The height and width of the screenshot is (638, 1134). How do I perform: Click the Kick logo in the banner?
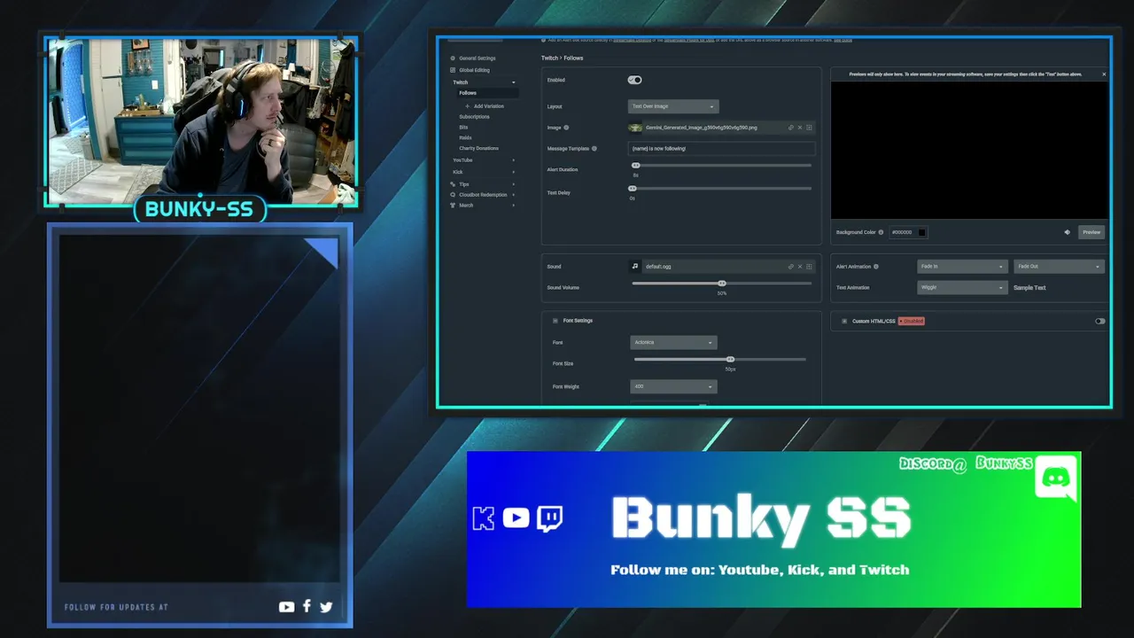pyautogui.click(x=484, y=518)
